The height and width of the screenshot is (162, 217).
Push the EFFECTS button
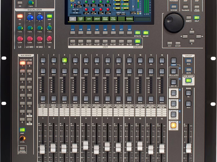pos(138,33)
